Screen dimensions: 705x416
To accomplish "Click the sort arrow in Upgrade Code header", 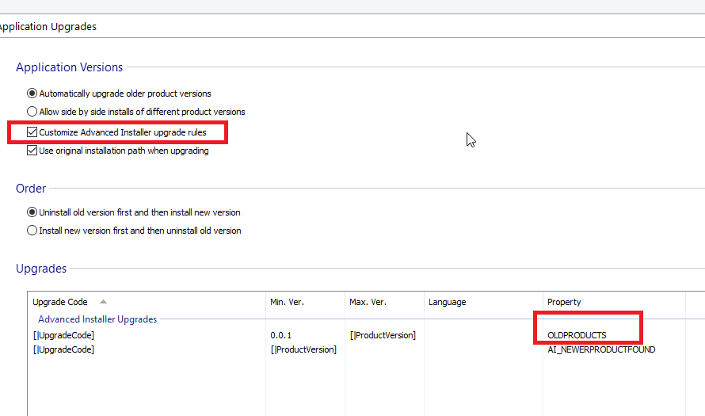I will pyautogui.click(x=103, y=302).
